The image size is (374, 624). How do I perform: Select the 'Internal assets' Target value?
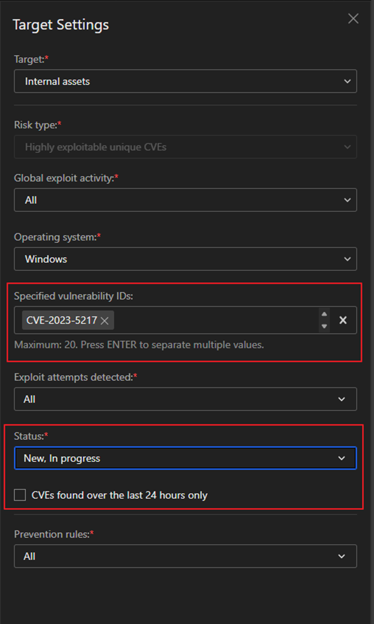pos(57,82)
